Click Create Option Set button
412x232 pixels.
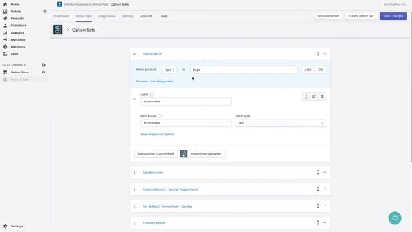361,16
